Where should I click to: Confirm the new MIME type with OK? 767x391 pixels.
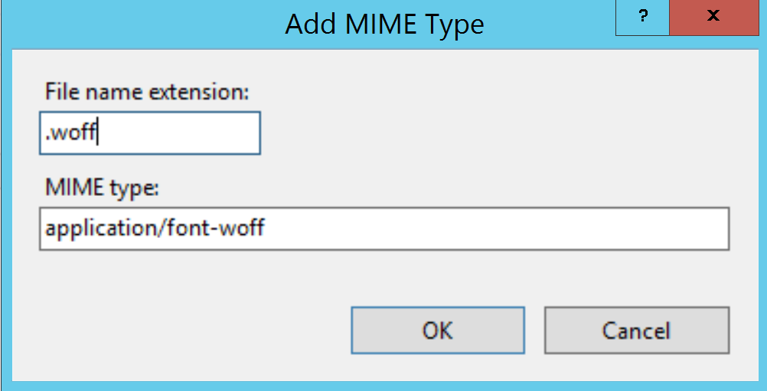point(437,331)
